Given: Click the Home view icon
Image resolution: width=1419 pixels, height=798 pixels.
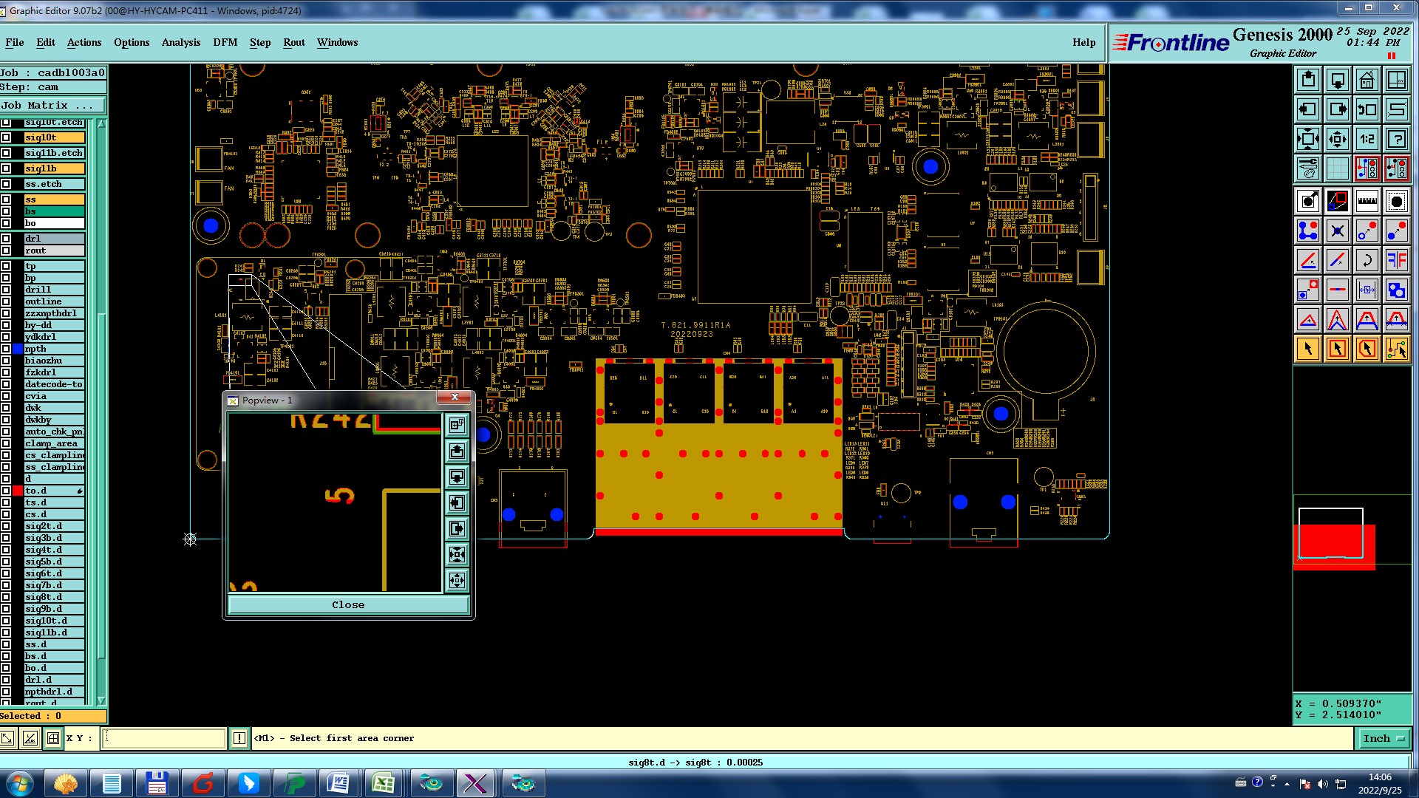Looking at the screenshot, I should click(x=1367, y=80).
